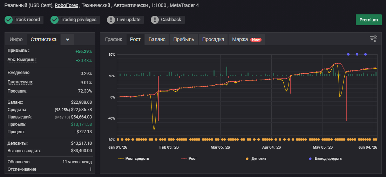Click the $33,400.00 withdrawals value

click(81, 151)
